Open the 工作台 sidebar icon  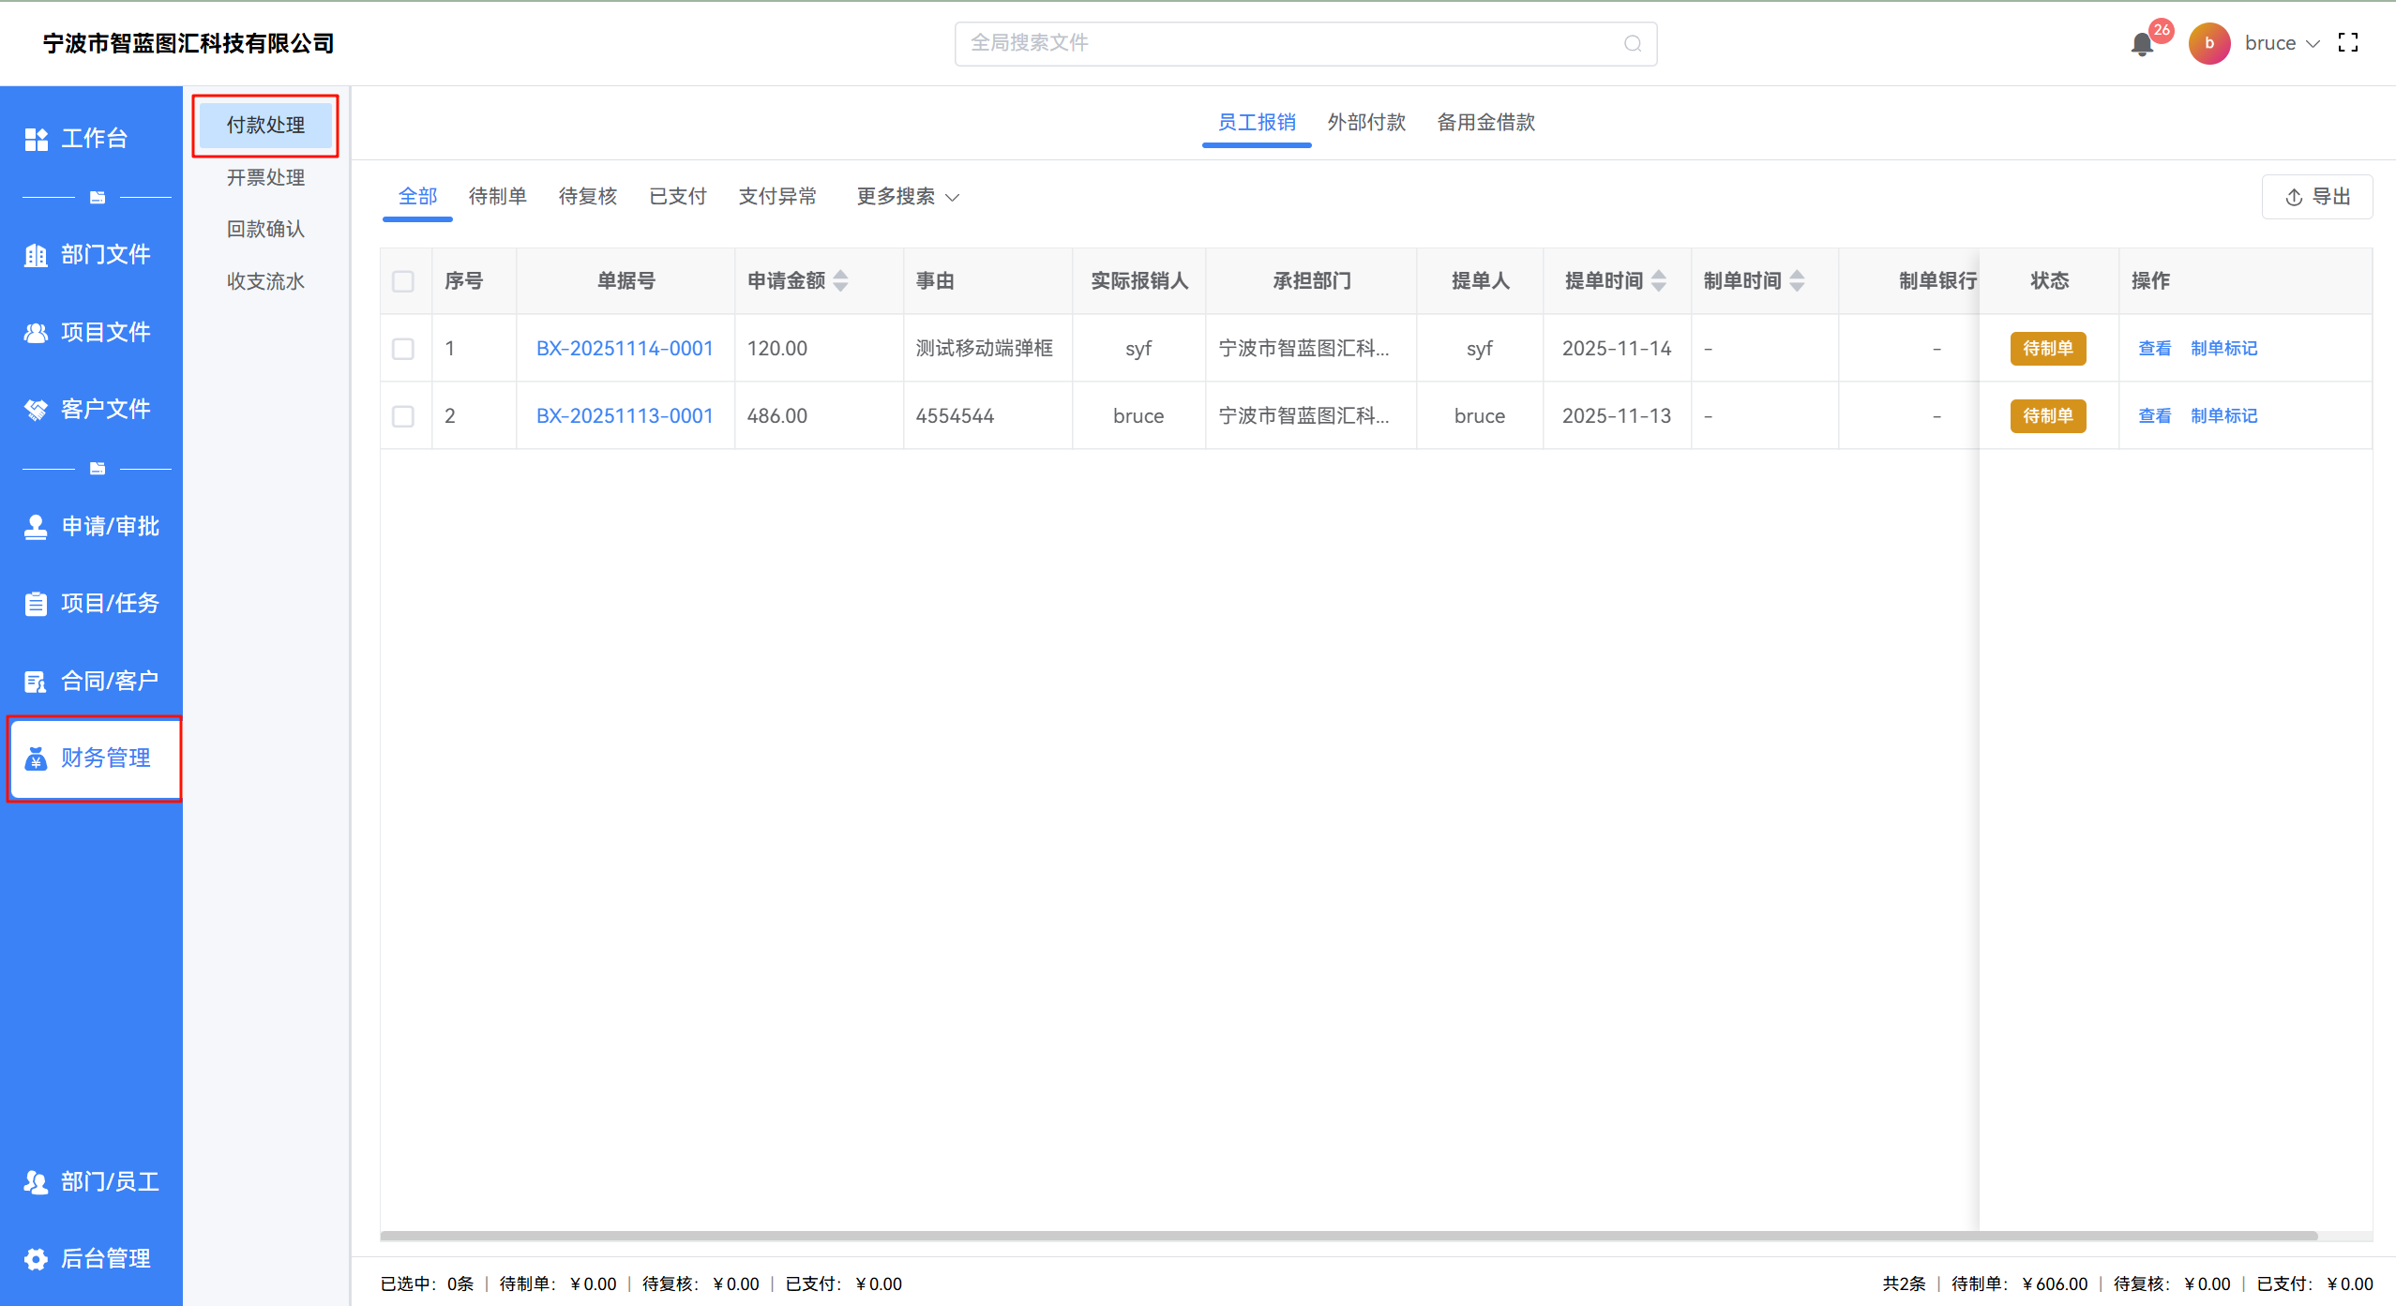coord(37,139)
